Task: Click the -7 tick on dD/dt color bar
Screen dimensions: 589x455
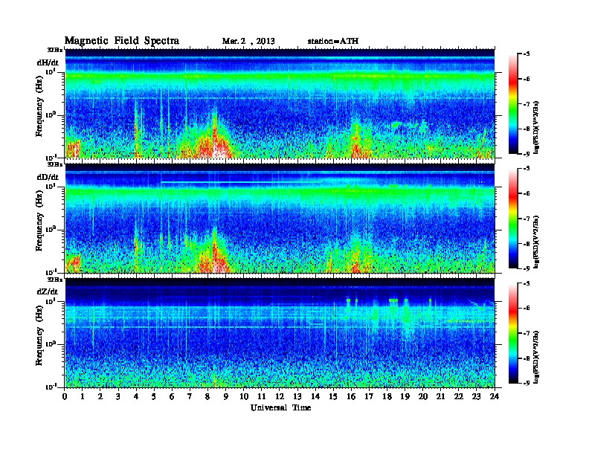Action: point(527,219)
